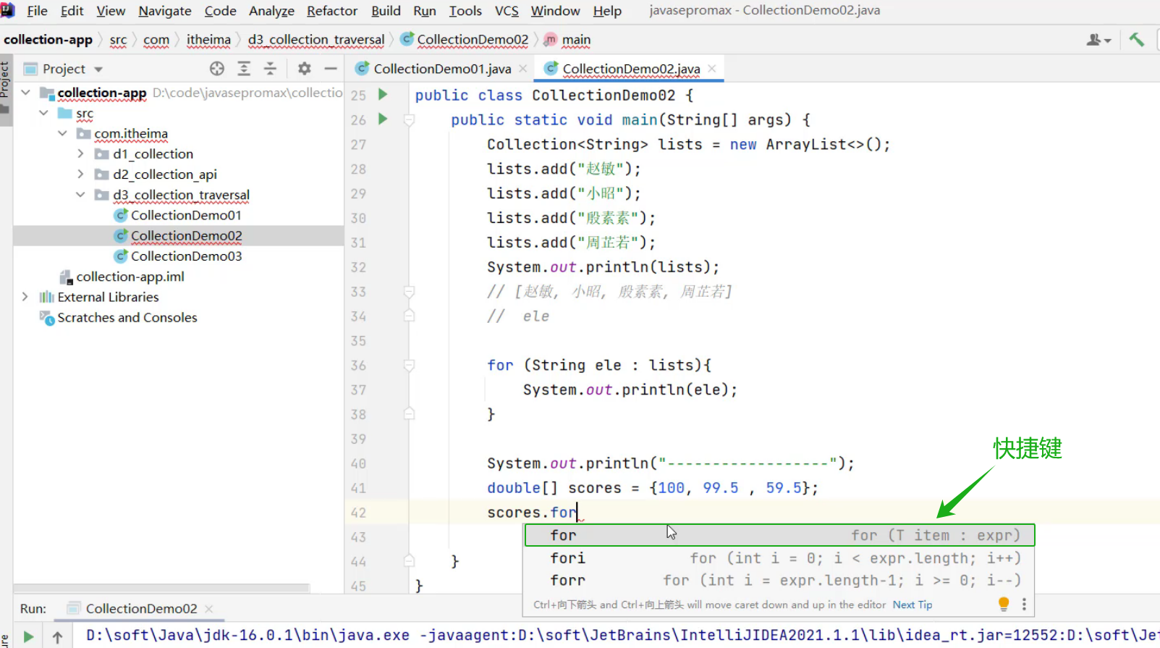
Task: Click the Build project hammer icon
Action: [x=1136, y=40]
